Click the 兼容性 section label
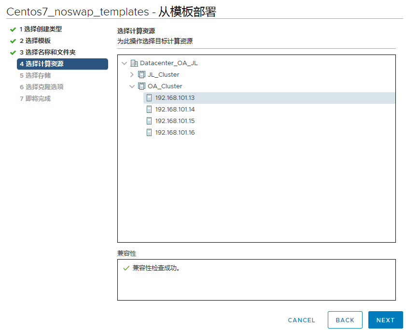Image resolution: width=406 pixels, height=330 pixels. [x=126, y=253]
